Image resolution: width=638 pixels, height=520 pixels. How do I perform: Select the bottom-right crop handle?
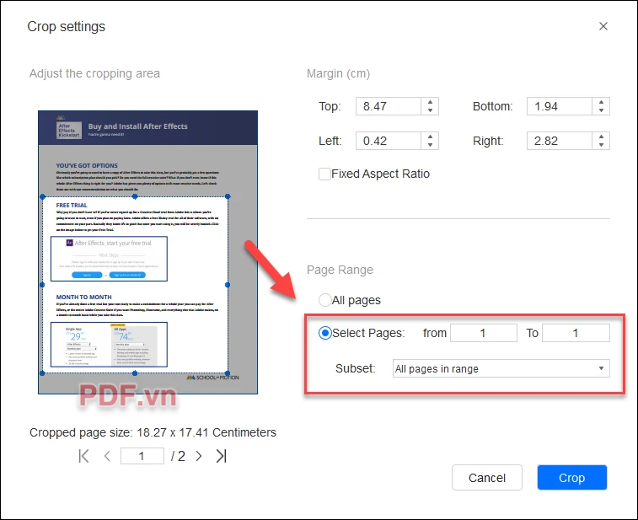[228, 373]
